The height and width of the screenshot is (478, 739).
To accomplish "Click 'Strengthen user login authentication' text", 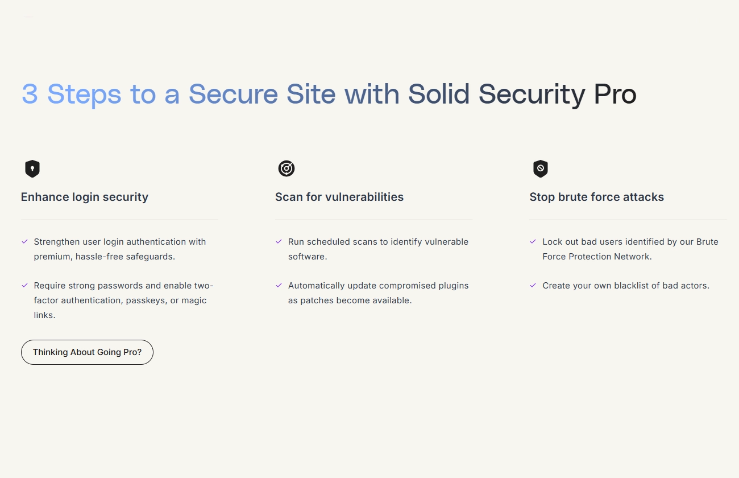I will [x=111, y=242].
